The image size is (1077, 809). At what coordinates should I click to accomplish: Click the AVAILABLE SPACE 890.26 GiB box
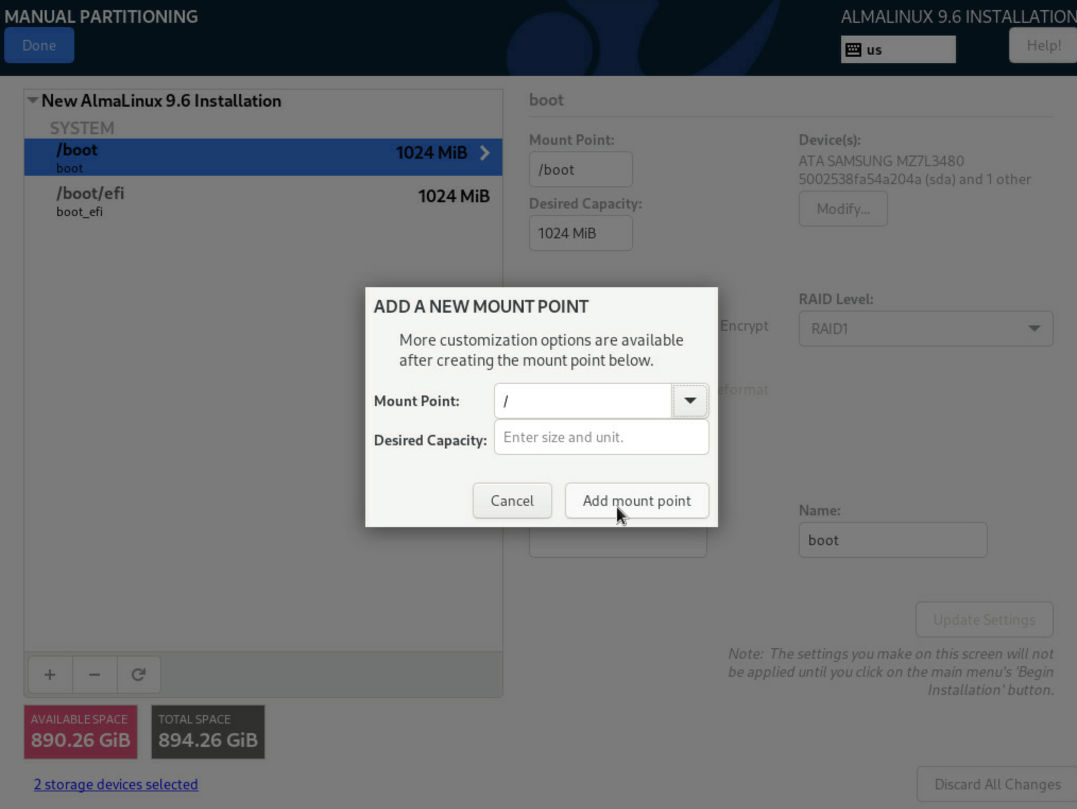[81, 731]
